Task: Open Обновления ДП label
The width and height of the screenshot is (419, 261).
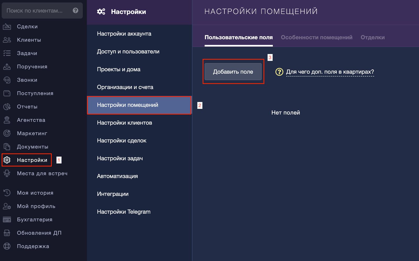Action: (39, 233)
